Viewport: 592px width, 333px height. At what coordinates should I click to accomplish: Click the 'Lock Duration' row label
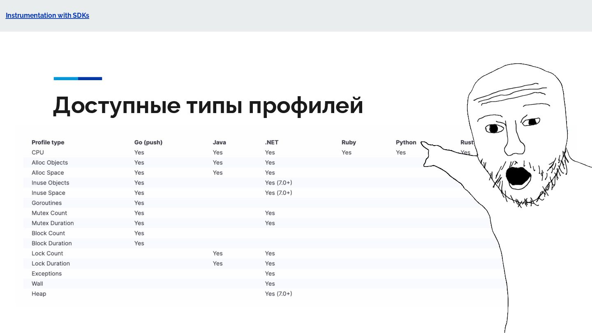51,264
